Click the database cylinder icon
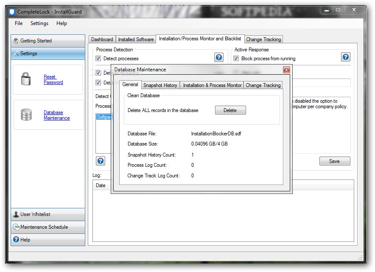This screenshot has width=375, height=272. (26, 115)
